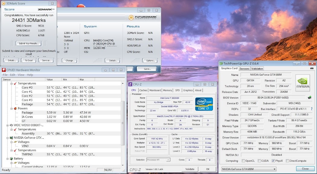Enable the CUDA checkbox

point(259,161)
